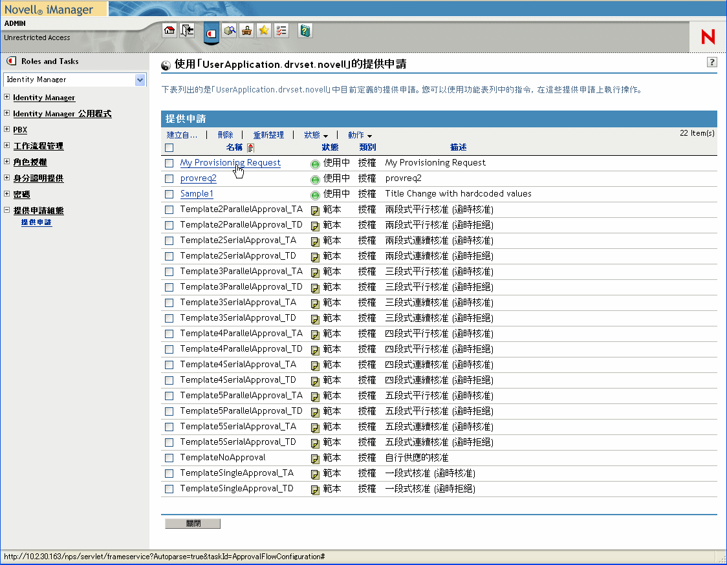The width and height of the screenshot is (727, 565).
Task: Check the TemplateSingleApproval_TA checkbox
Action: pyautogui.click(x=169, y=473)
